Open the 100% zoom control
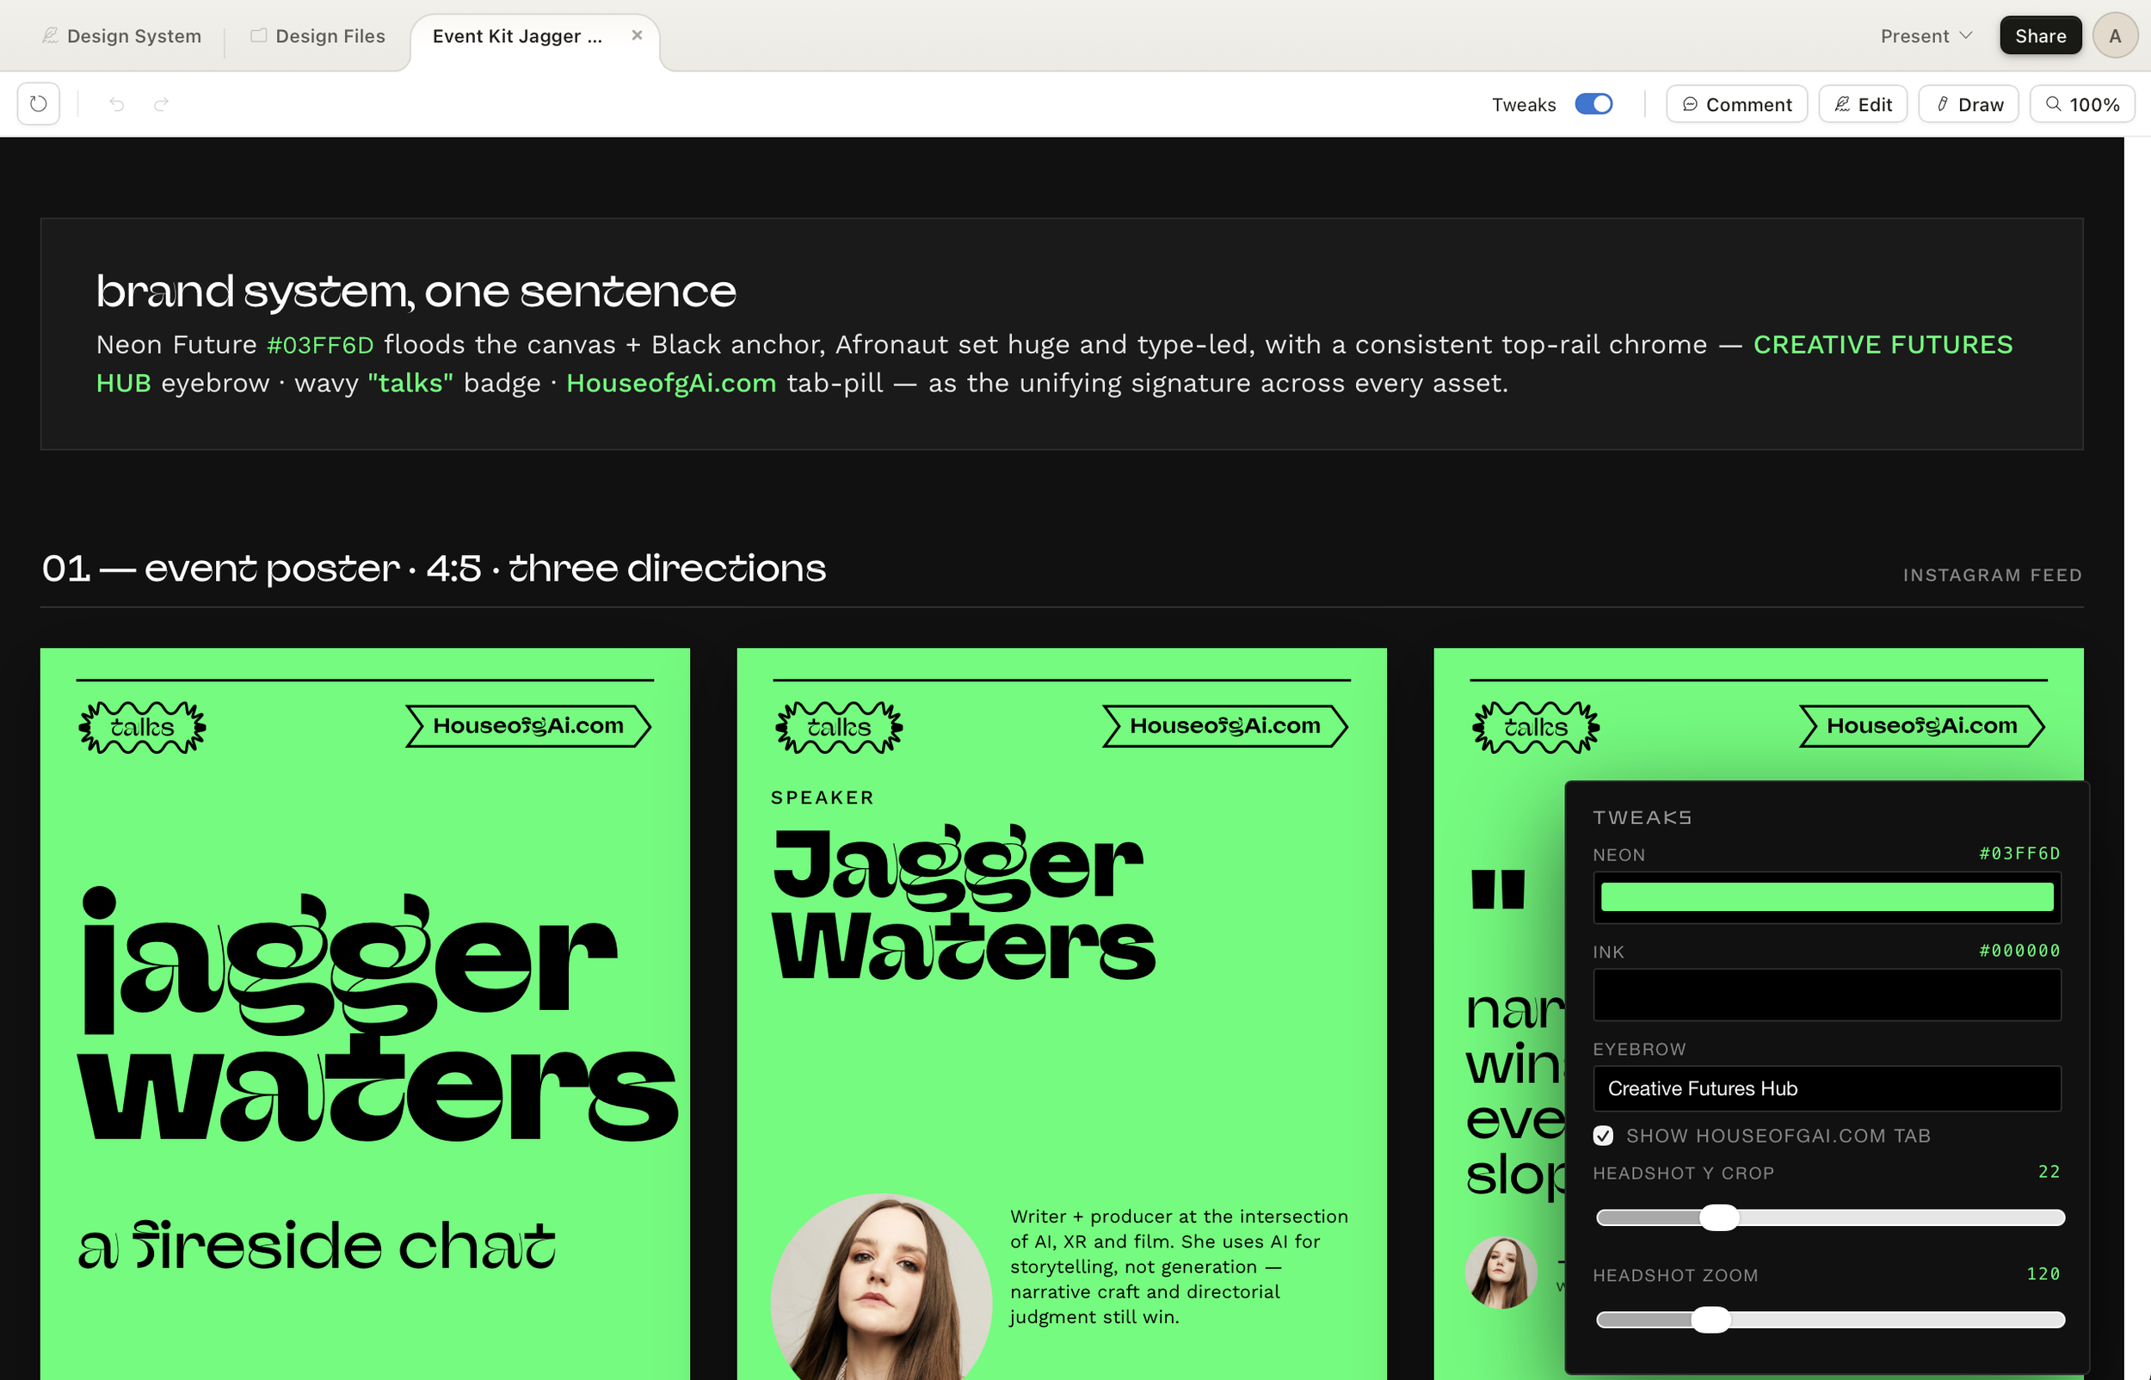The width and height of the screenshot is (2151, 1380). pyautogui.click(x=2081, y=104)
